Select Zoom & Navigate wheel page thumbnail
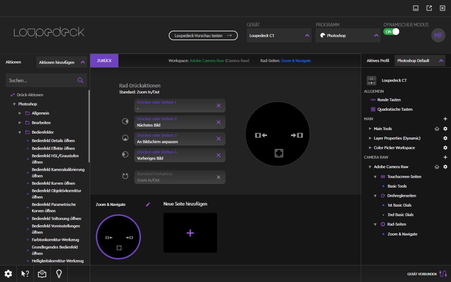This screenshot has height=282, width=451. (x=118, y=237)
